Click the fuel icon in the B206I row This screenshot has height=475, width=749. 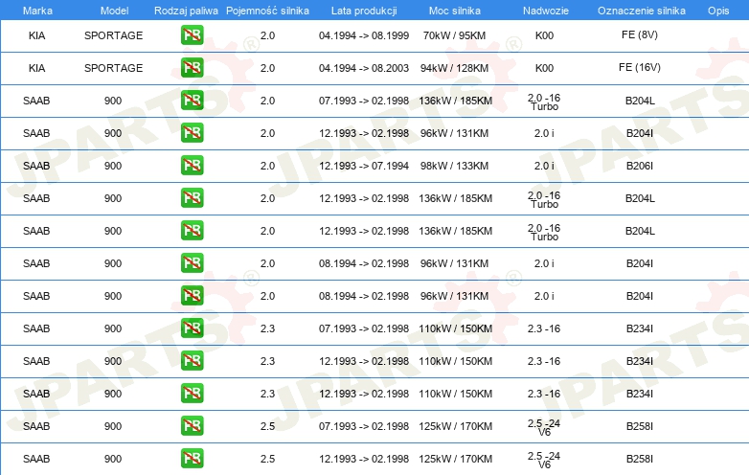tap(192, 165)
